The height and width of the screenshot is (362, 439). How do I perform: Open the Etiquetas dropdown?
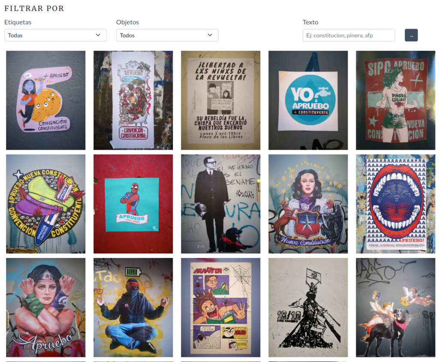point(55,35)
